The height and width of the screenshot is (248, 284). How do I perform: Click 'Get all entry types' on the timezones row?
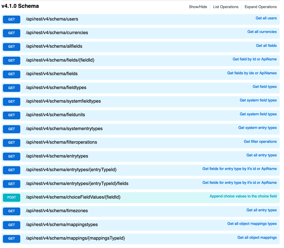(x=261, y=210)
